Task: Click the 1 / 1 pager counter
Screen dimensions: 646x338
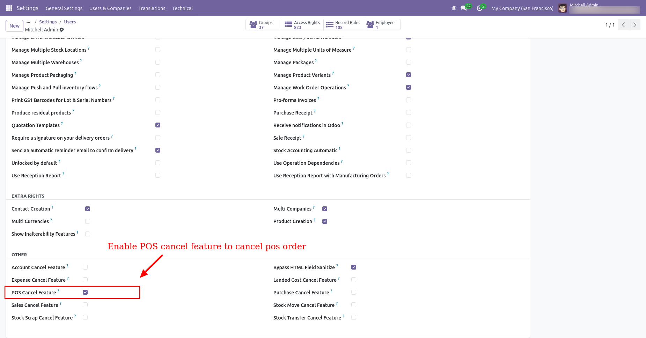Action: point(610,25)
